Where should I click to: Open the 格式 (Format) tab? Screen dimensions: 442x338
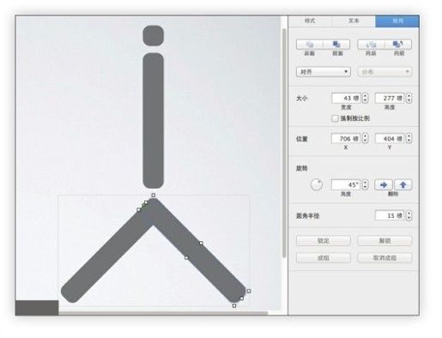tap(310, 21)
